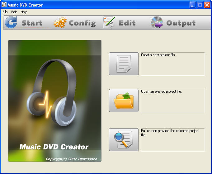Image resolution: width=212 pixels, height=174 pixels.
Task: Click the checklist pencil Edit icon
Action: click(109, 22)
